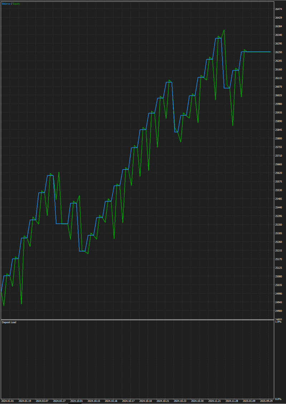This screenshot has height=404, width=286.
Task: Click the 25845 axis value
Action: tap(278, 130)
